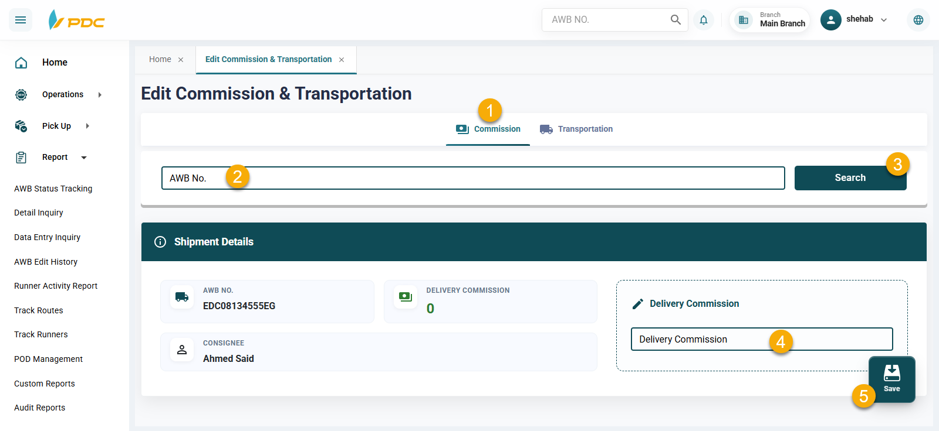Click AWB number EDC08134555EG

click(239, 306)
